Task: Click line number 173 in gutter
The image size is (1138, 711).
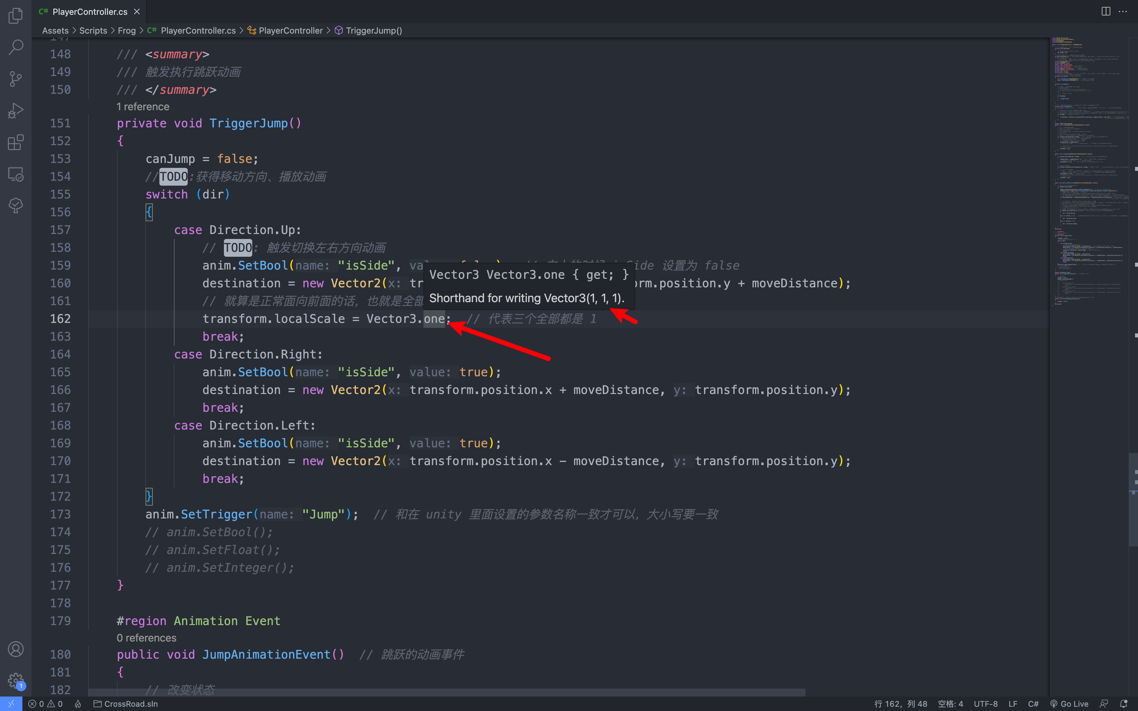Action: coord(61,514)
